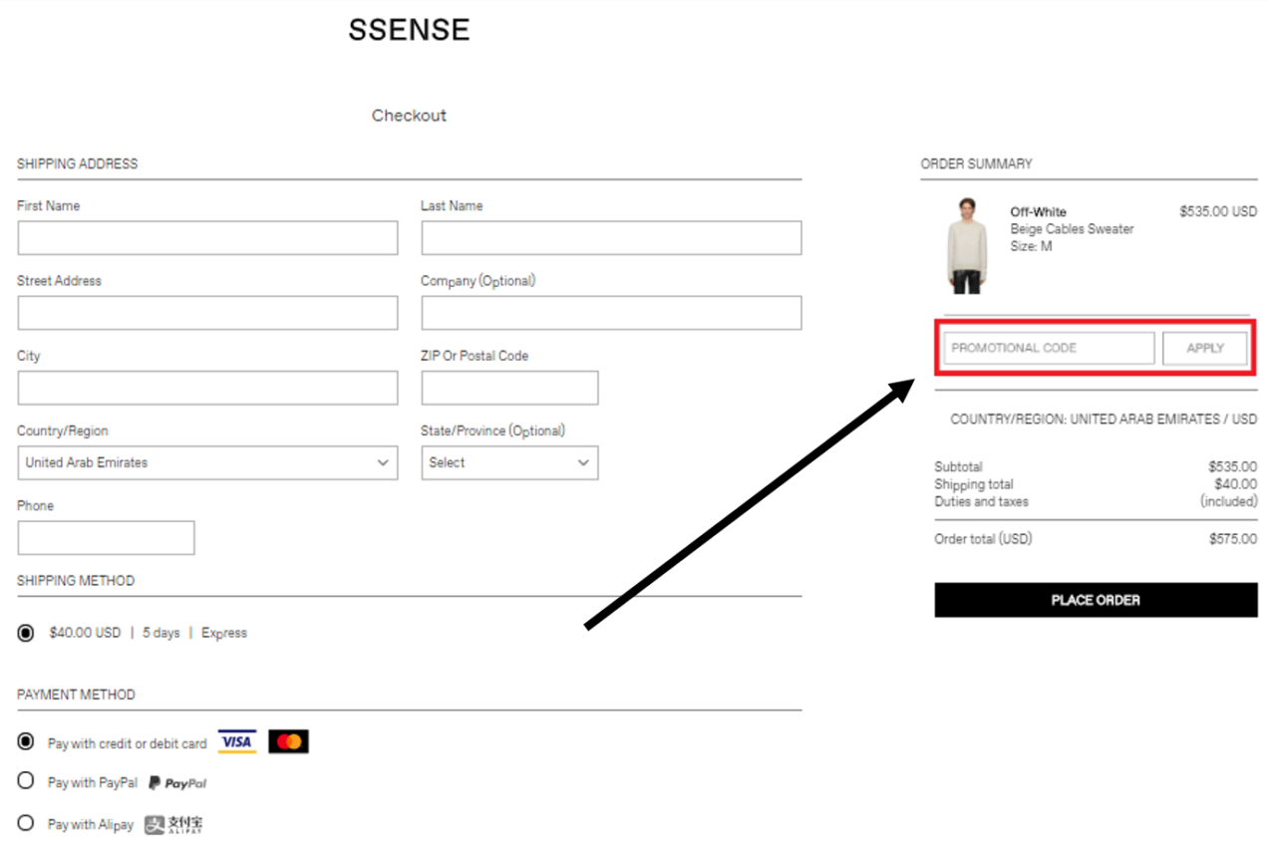Click the ZIP Or Postal Code field
This screenshot has width=1276, height=847.
click(509, 388)
